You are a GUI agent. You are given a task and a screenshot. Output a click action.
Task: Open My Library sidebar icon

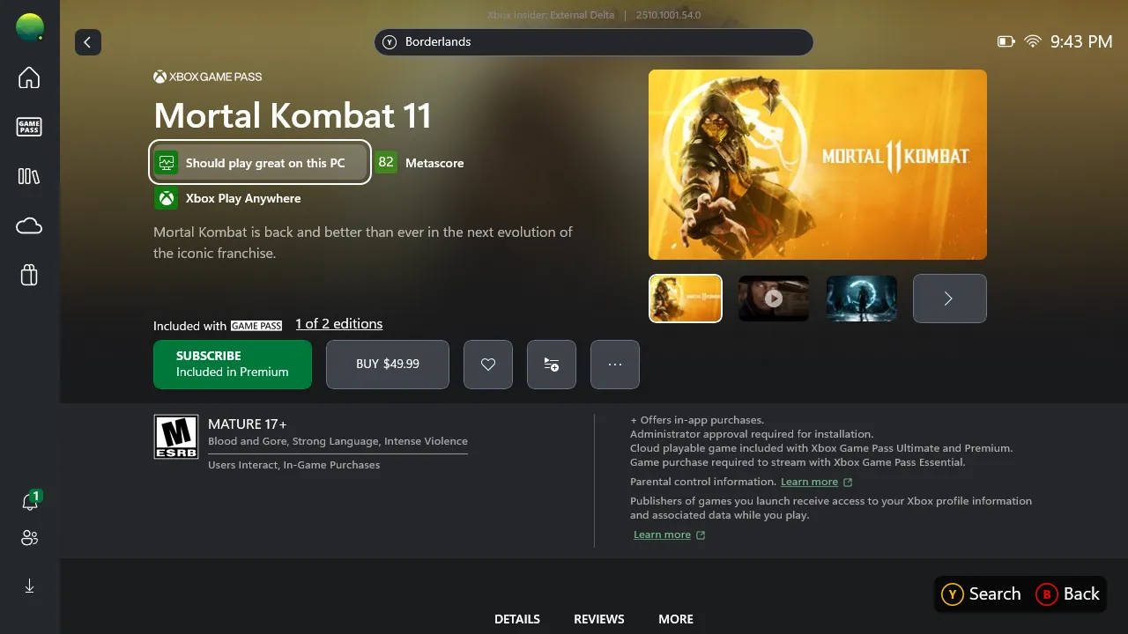pos(29,176)
